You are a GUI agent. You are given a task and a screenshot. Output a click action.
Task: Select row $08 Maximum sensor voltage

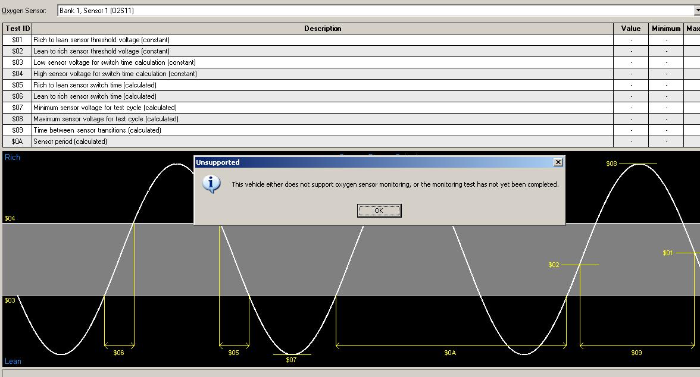(105, 119)
